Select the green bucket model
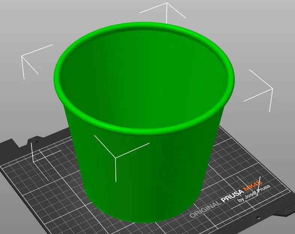 tap(144, 122)
